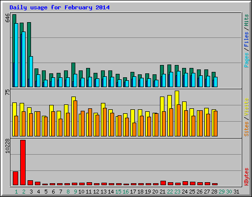Click the 10228 KBytes scale label

click(7, 146)
